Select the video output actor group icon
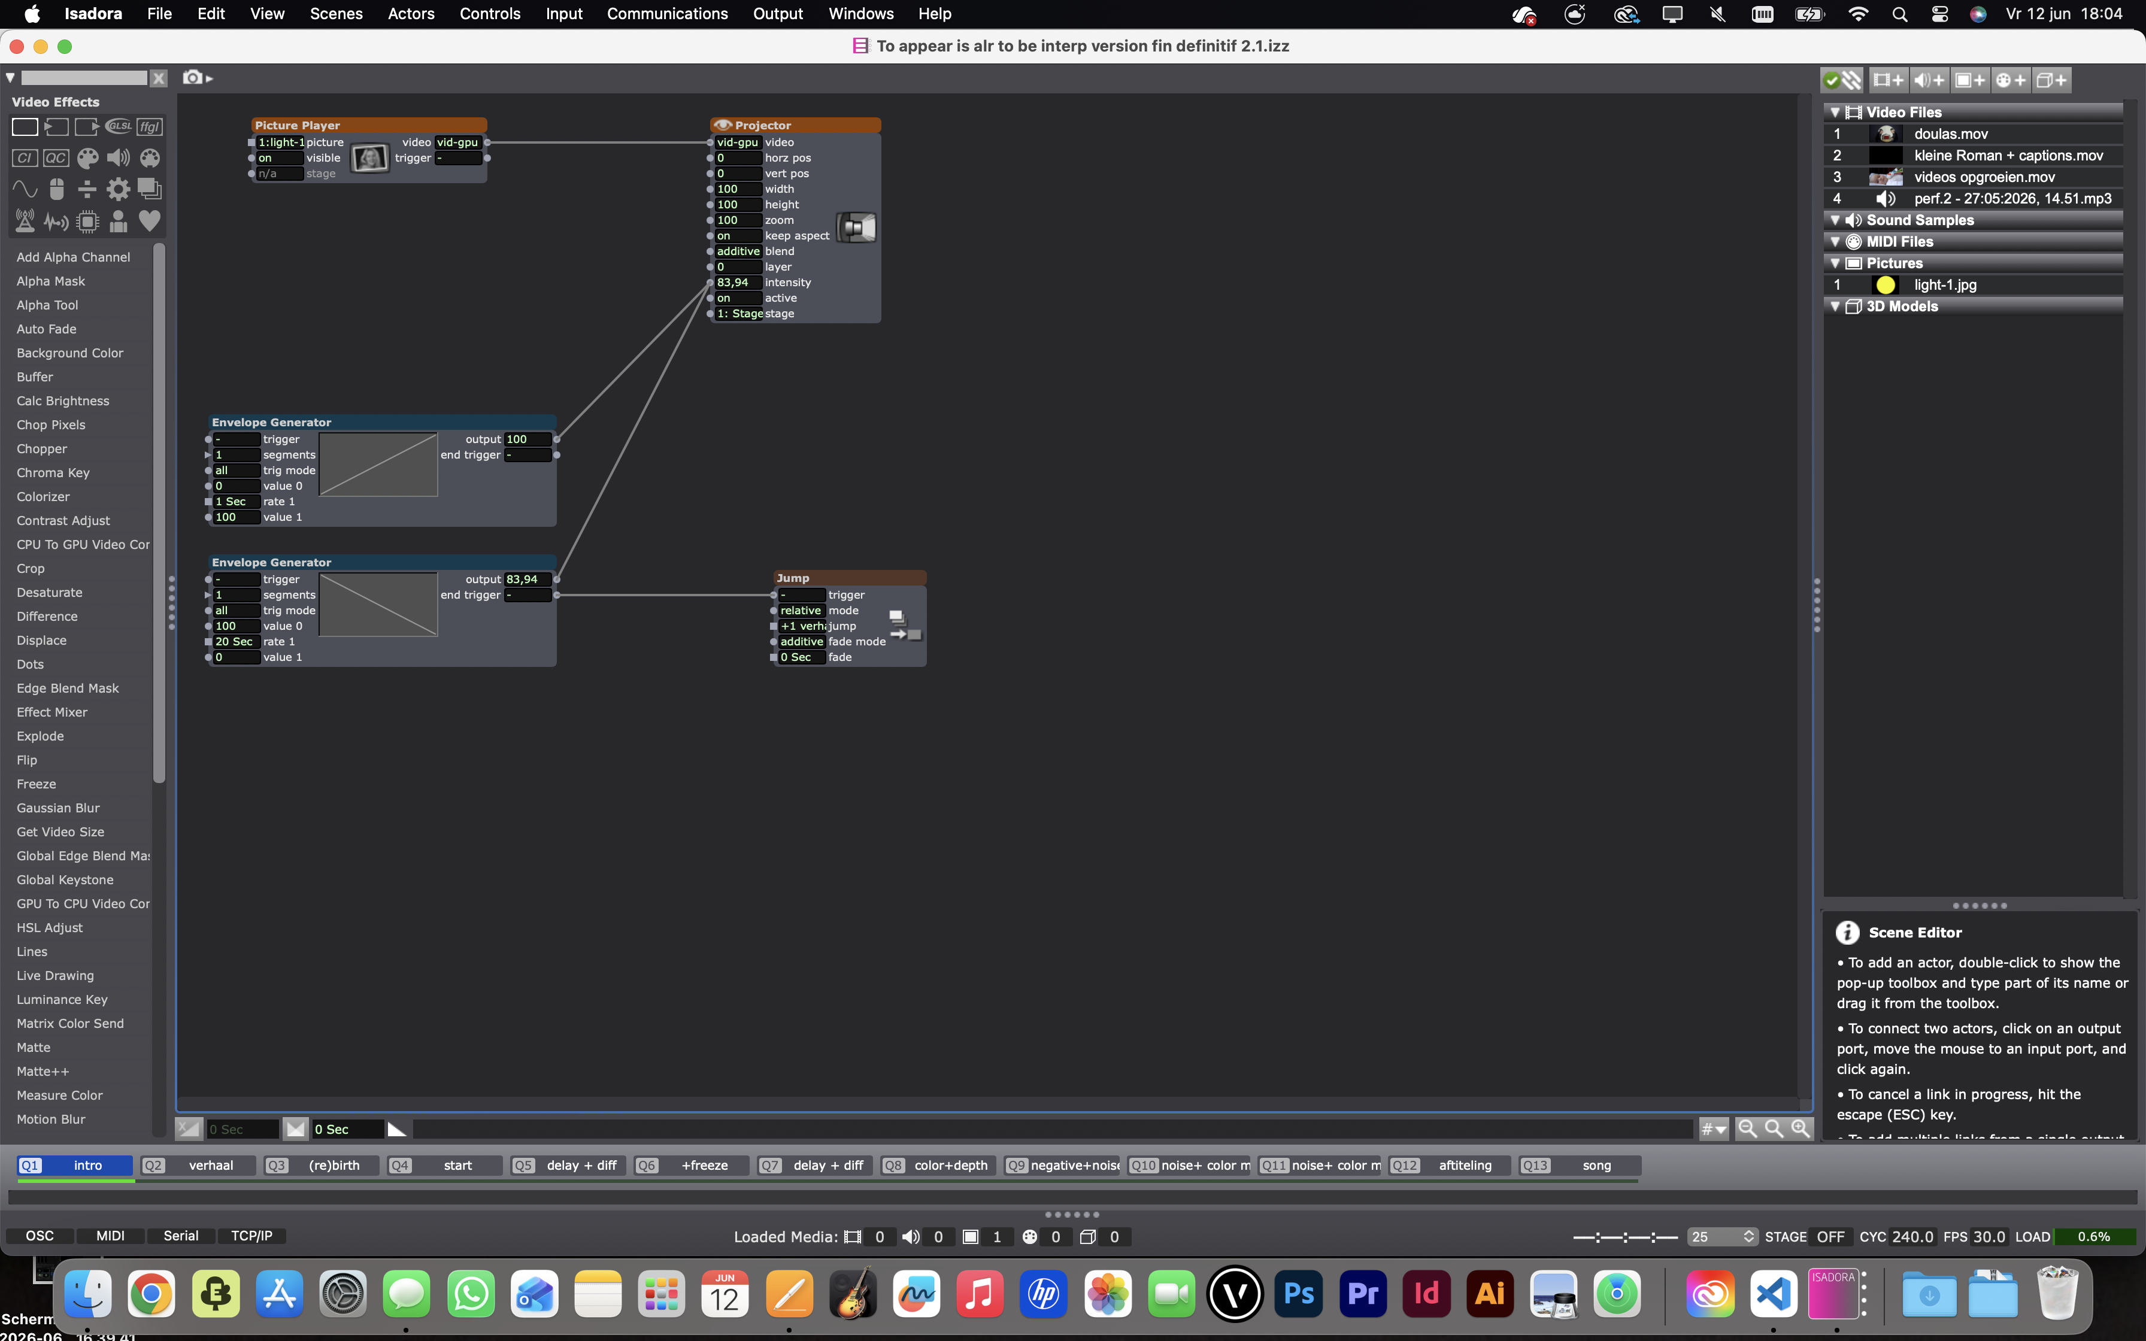The image size is (2146, 1341). click(87, 127)
